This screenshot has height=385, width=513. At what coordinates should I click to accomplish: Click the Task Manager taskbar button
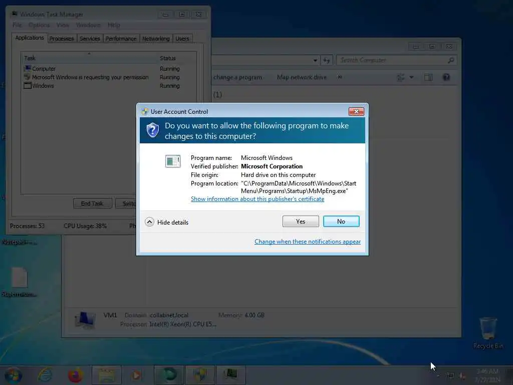(230, 375)
